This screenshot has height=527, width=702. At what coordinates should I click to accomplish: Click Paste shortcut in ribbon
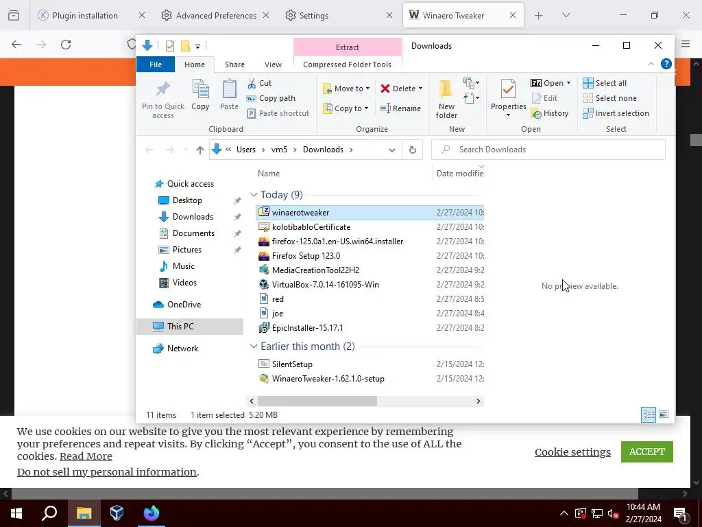pyautogui.click(x=278, y=113)
